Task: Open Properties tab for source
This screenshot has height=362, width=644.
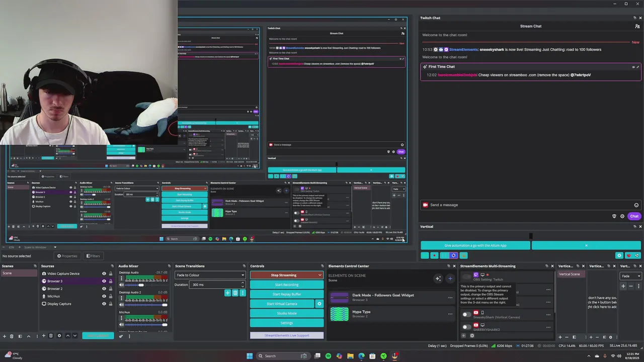Action: [x=67, y=256]
